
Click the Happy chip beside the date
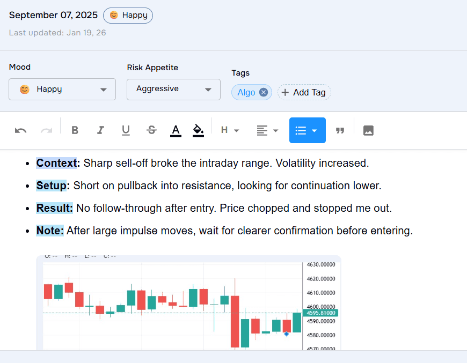pyautogui.click(x=128, y=15)
